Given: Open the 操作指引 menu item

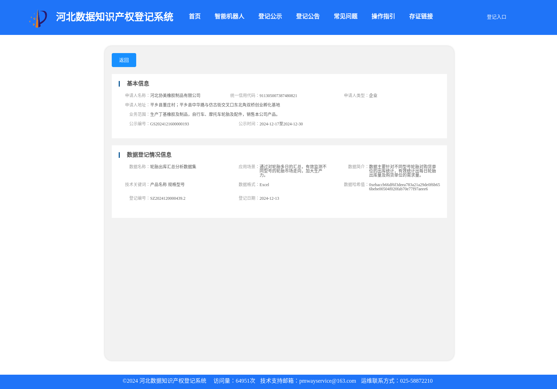Looking at the screenshot, I should 383,16.
